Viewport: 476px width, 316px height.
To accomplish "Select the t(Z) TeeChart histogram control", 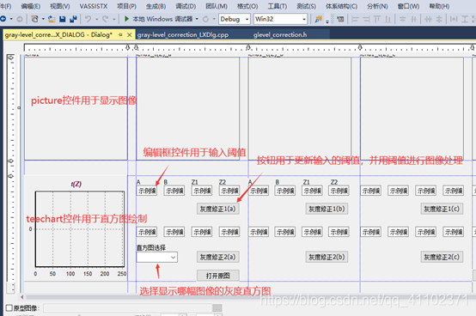I will pos(76,228).
